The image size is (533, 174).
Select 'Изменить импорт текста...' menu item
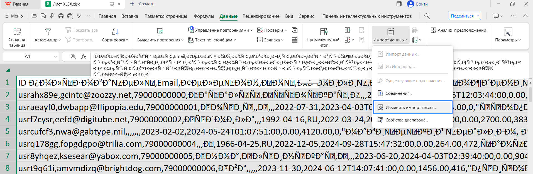(x=411, y=108)
